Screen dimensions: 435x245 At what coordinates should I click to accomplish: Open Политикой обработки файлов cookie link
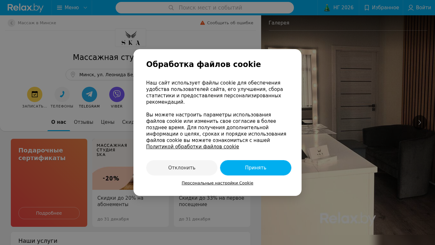click(x=192, y=147)
